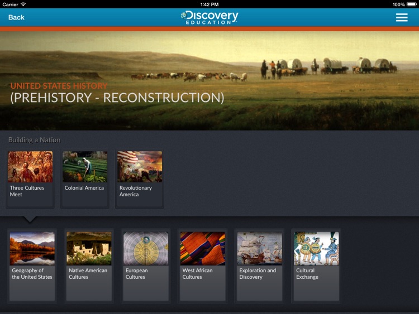Click the "Native American Cultures" label

click(88, 274)
